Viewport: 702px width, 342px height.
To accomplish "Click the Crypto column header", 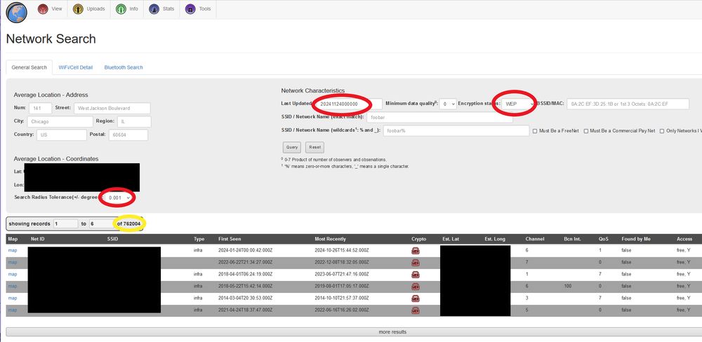I will click(418, 239).
